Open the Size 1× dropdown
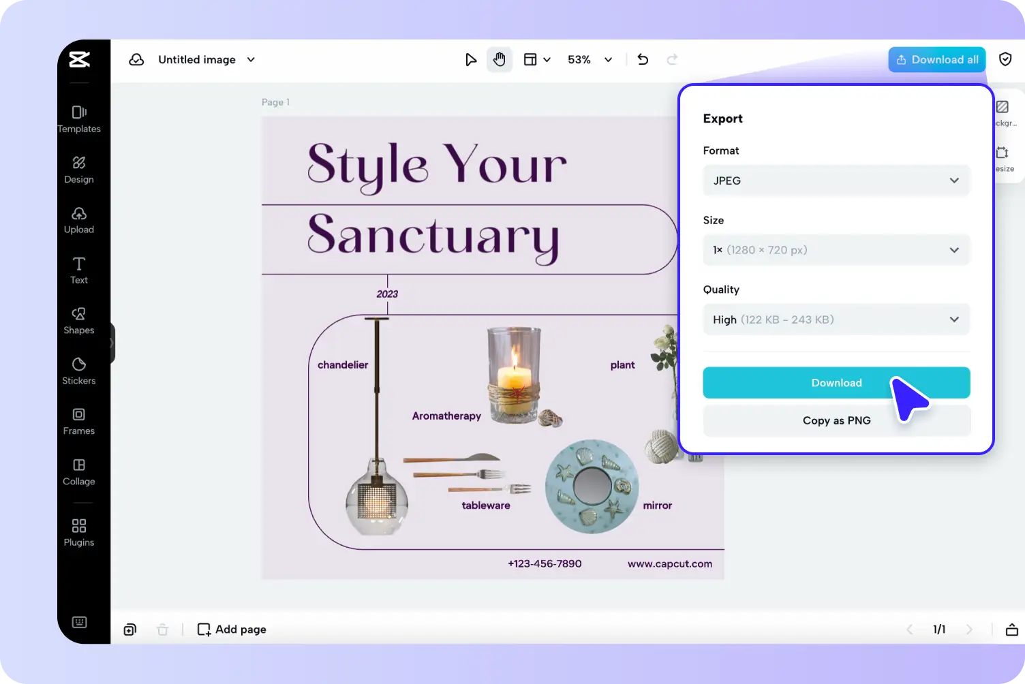1025x684 pixels. (x=836, y=250)
